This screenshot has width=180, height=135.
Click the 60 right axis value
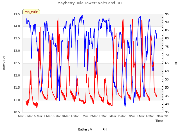pos(167,71)
